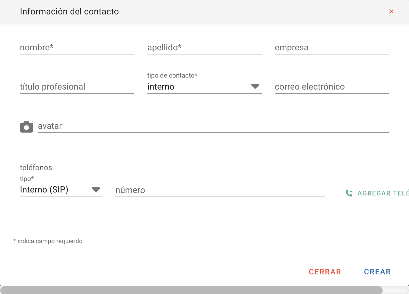Click the empty scrollbar track right of thumb
The image size is (409, 294).
pos(395,290)
